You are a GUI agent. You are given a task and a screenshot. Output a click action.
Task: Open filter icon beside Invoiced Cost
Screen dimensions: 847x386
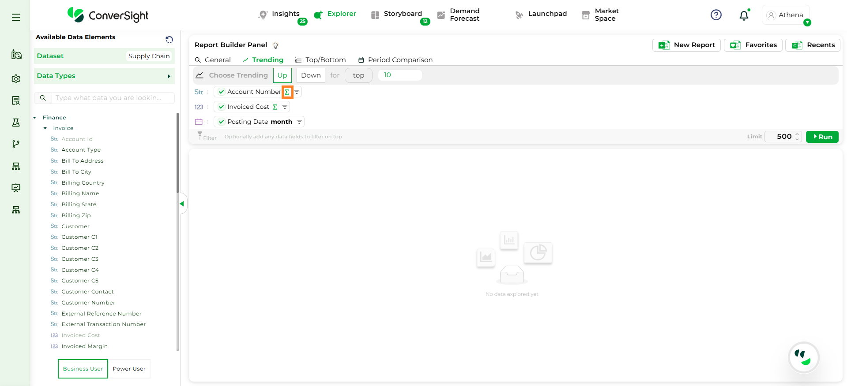coord(285,107)
